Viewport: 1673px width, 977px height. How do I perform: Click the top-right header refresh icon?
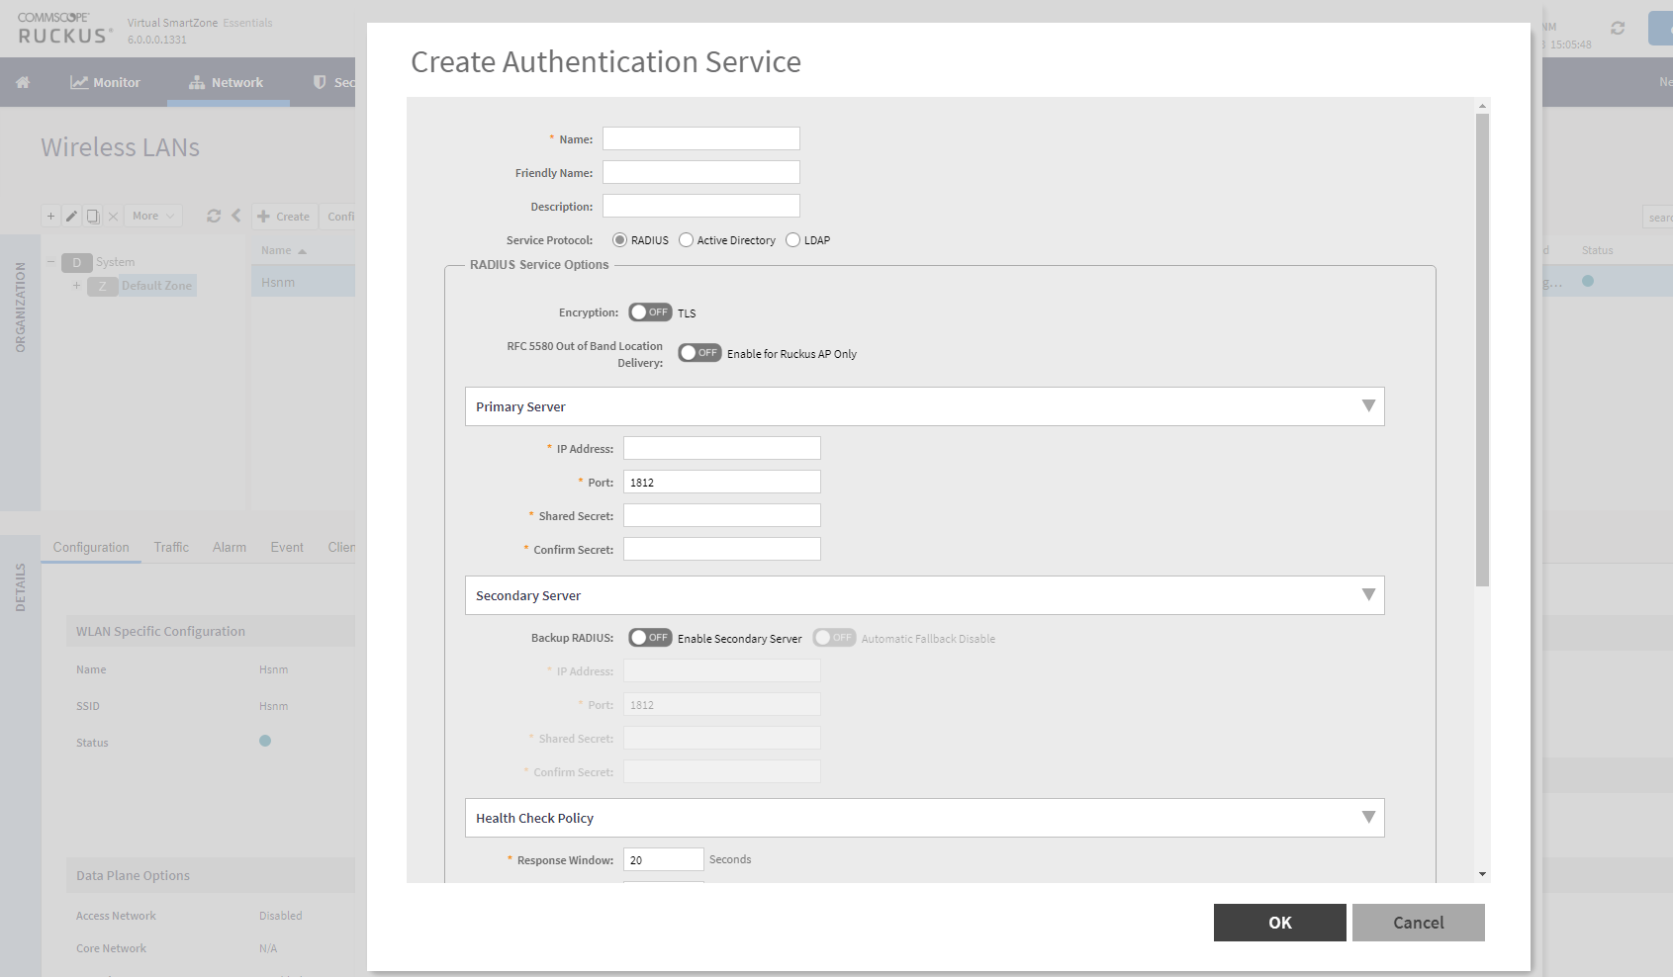click(1618, 28)
